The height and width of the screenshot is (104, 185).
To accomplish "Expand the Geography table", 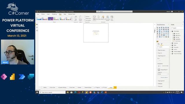I will (x=171, y=47).
